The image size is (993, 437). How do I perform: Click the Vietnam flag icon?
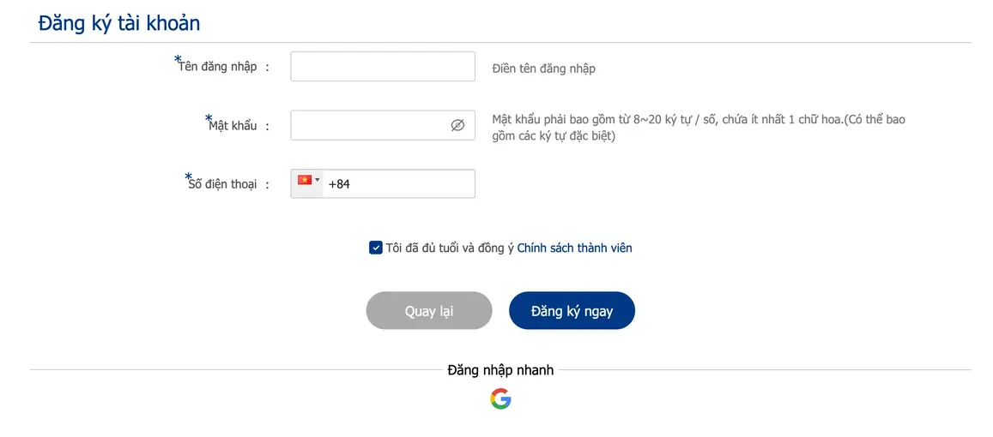tap(305, 180)
